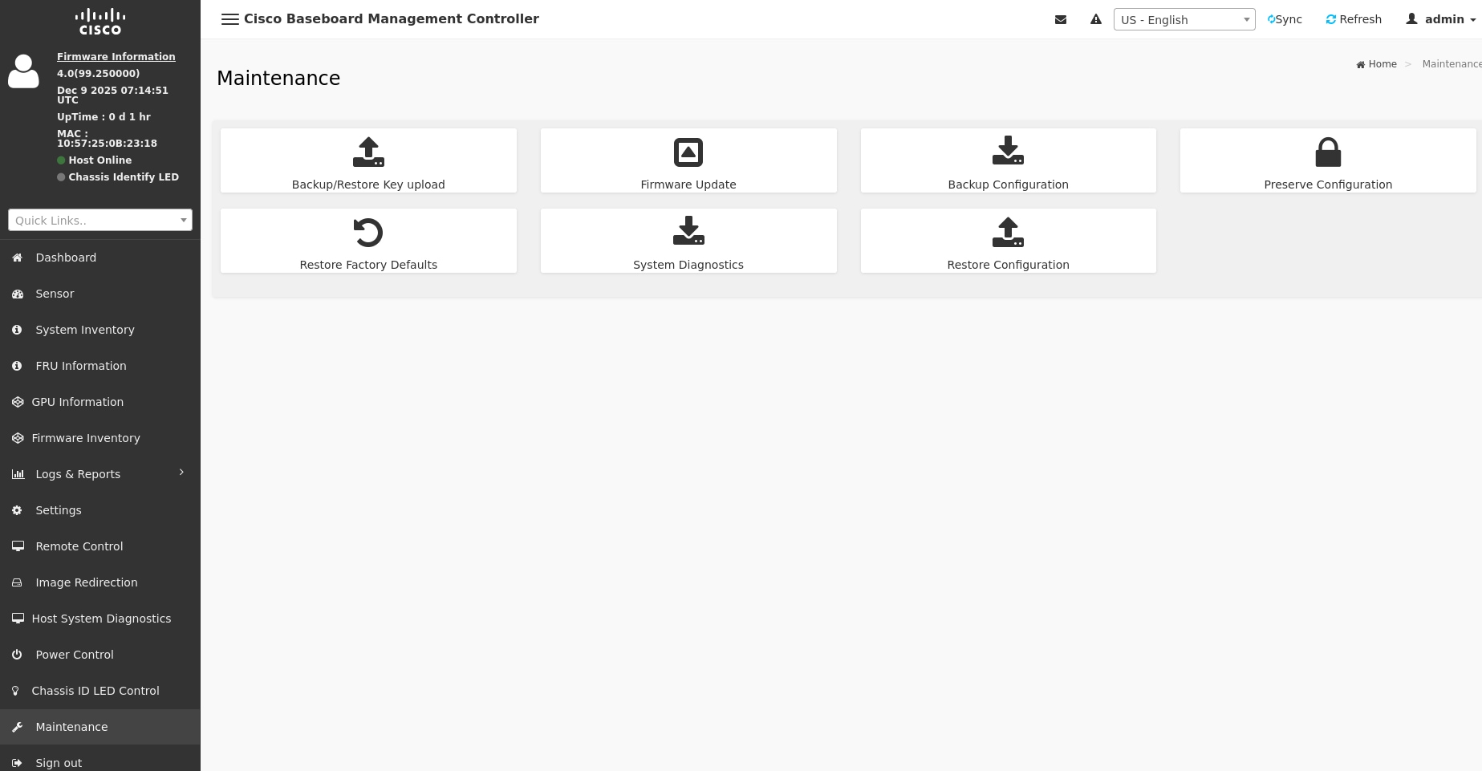Click the Refresh arrows icon

[x=1331, y=19]
